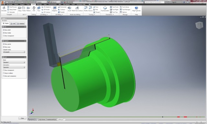Enable Show part comparison

[x=4, y=76]
